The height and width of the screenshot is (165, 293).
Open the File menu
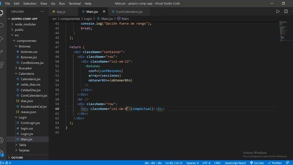pos(7,4)
